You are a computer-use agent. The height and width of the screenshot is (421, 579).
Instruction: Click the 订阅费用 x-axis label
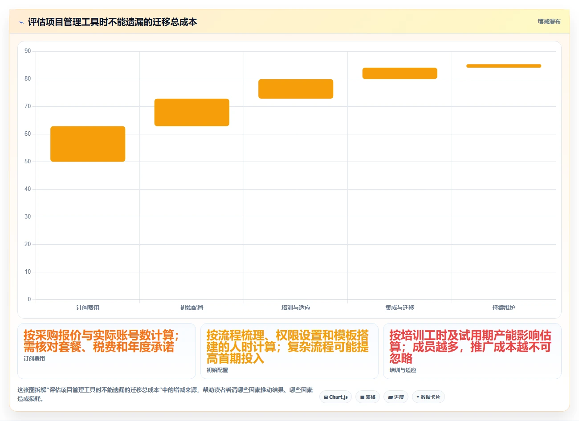tap(88, 308)
